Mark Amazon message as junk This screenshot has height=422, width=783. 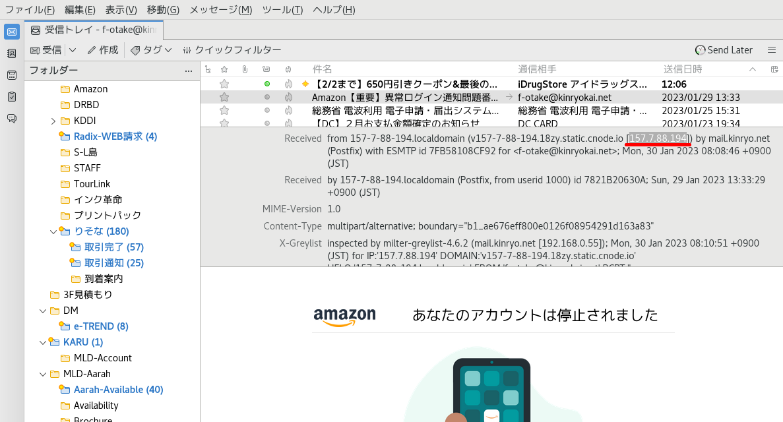289,97
